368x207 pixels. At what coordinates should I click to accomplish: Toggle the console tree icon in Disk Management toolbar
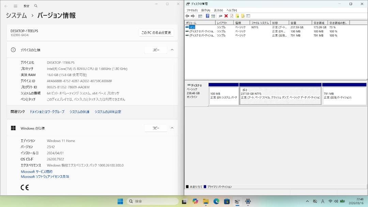(200, 16)
